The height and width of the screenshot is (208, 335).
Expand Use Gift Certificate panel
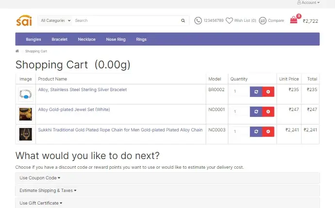point(41,203)
